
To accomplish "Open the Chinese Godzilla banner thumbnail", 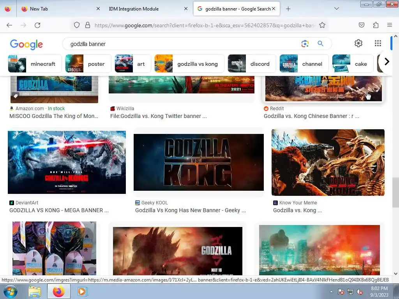I will coord(323,88).
